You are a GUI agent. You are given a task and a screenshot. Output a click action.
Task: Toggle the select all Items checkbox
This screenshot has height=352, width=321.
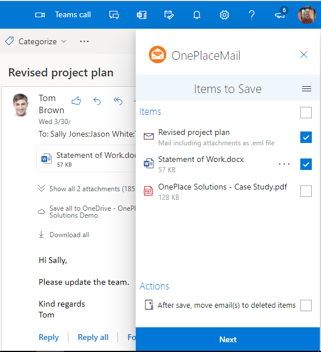coord(306,113)
